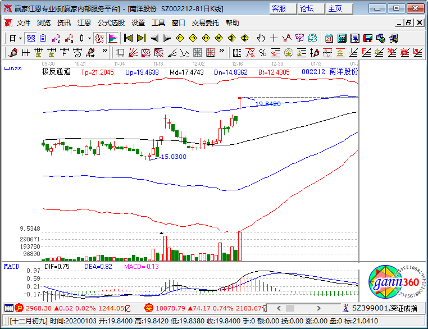Image resolution: width=428 pixels, height=329 pixels.
Task: Select the candlestick chart type icon
Action: pos(81,38)
